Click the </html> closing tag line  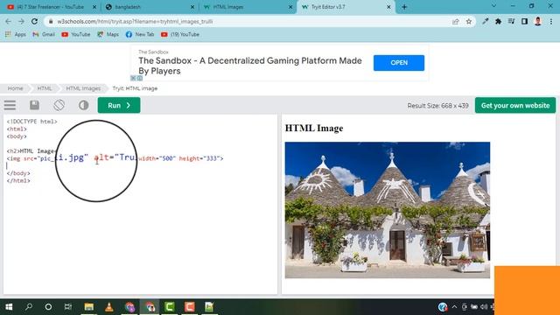[18, 181]
